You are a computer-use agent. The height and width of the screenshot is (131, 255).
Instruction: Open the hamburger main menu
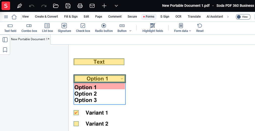tap(6, 17)
